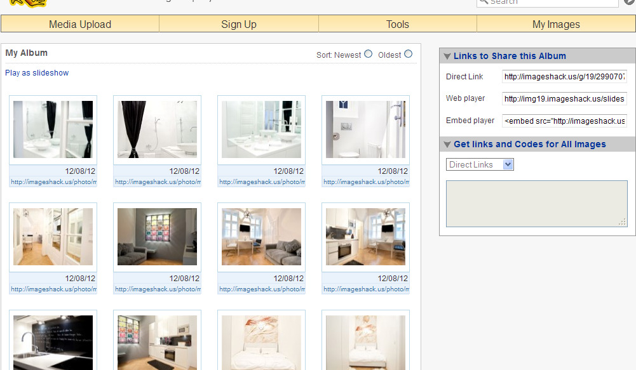Collapse the Get links and Codes section
Viewport: 636px width, 370px height.
[x=447, y=145]
